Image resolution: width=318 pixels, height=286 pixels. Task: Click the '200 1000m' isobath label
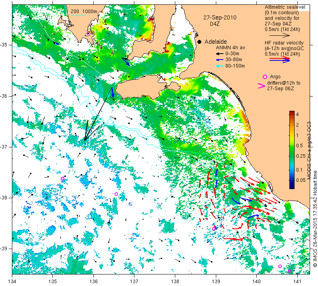pyautogui.click(x=84, y=12)
